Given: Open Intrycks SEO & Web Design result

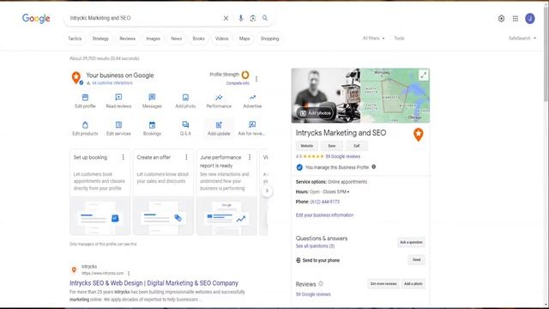Looking at the screenshot, I should (154, 283).
